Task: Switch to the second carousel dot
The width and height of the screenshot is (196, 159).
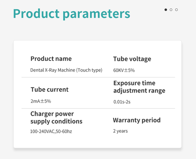Action: 171,10
